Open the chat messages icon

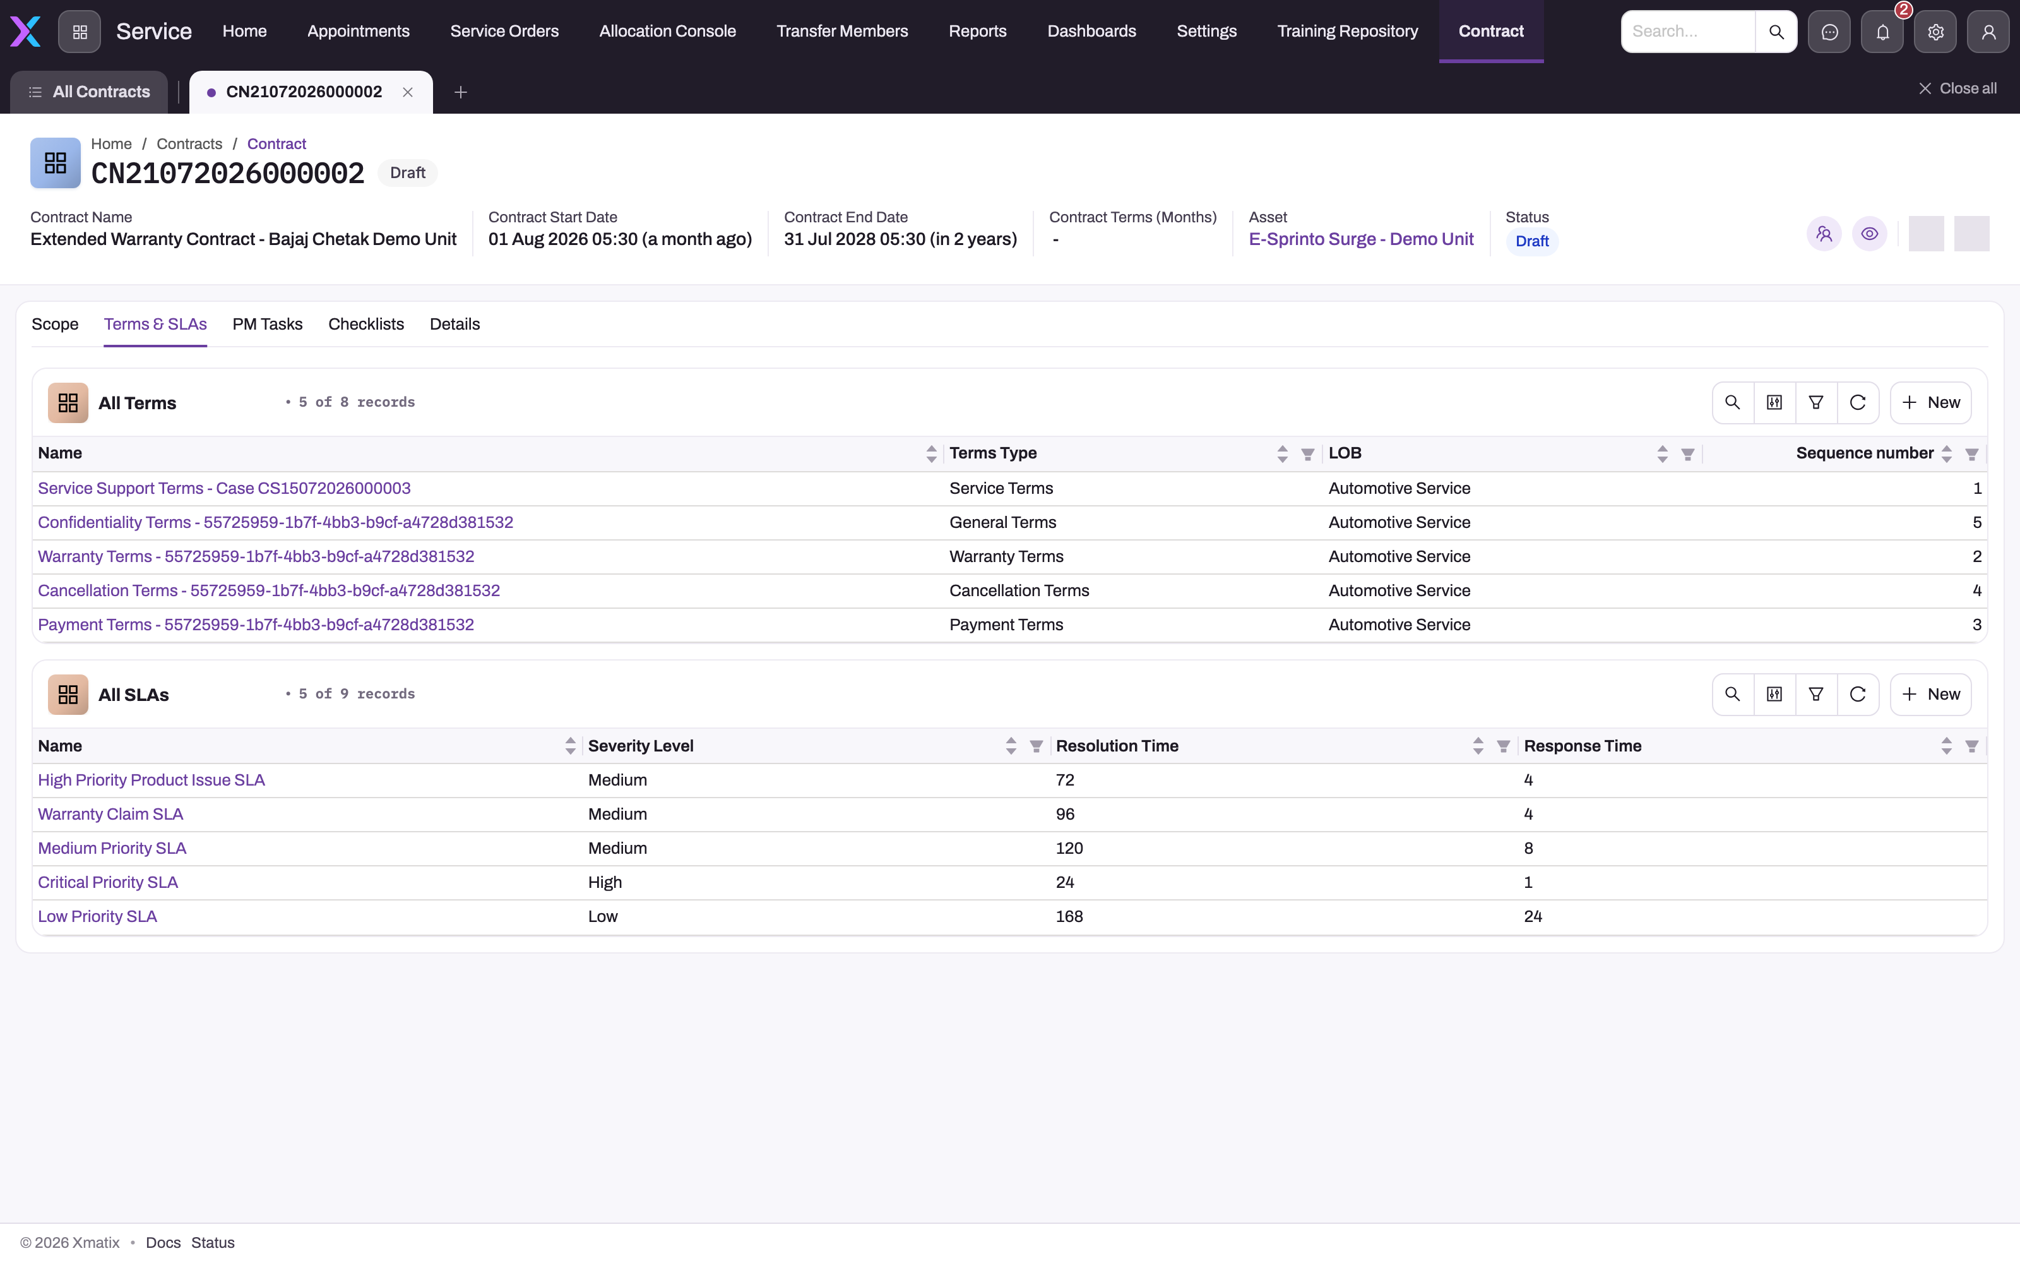pyautogui.click(x=1829, y=32)
